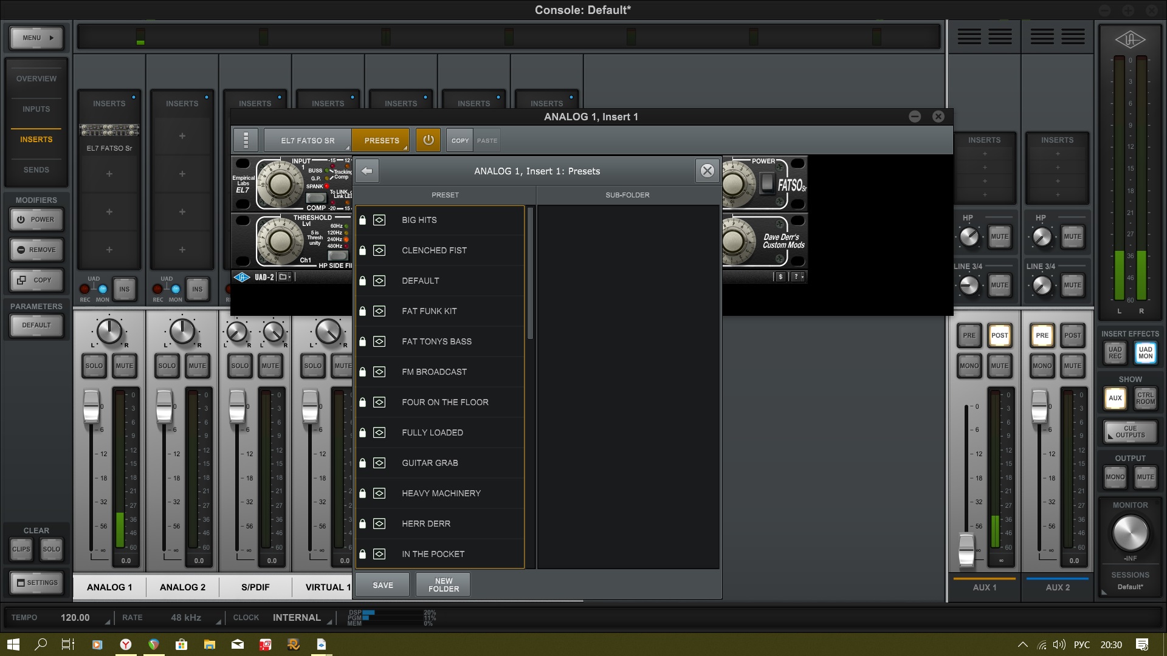Enable UAD REC insert effects mode

click(1115, 353)
